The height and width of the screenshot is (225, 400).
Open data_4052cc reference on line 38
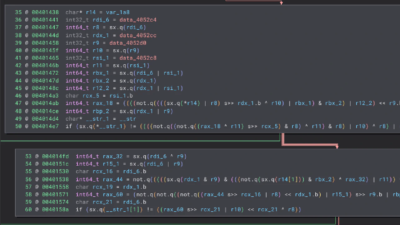(x=138, y=35)
